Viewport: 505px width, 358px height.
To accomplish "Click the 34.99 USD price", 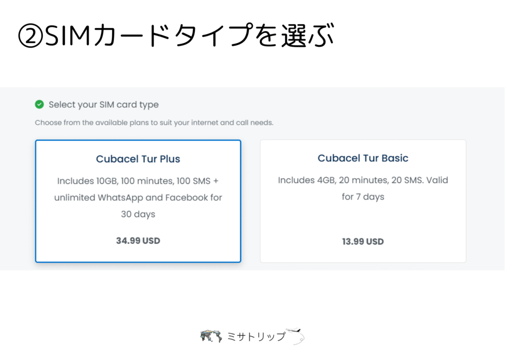I will pos(138,241).
